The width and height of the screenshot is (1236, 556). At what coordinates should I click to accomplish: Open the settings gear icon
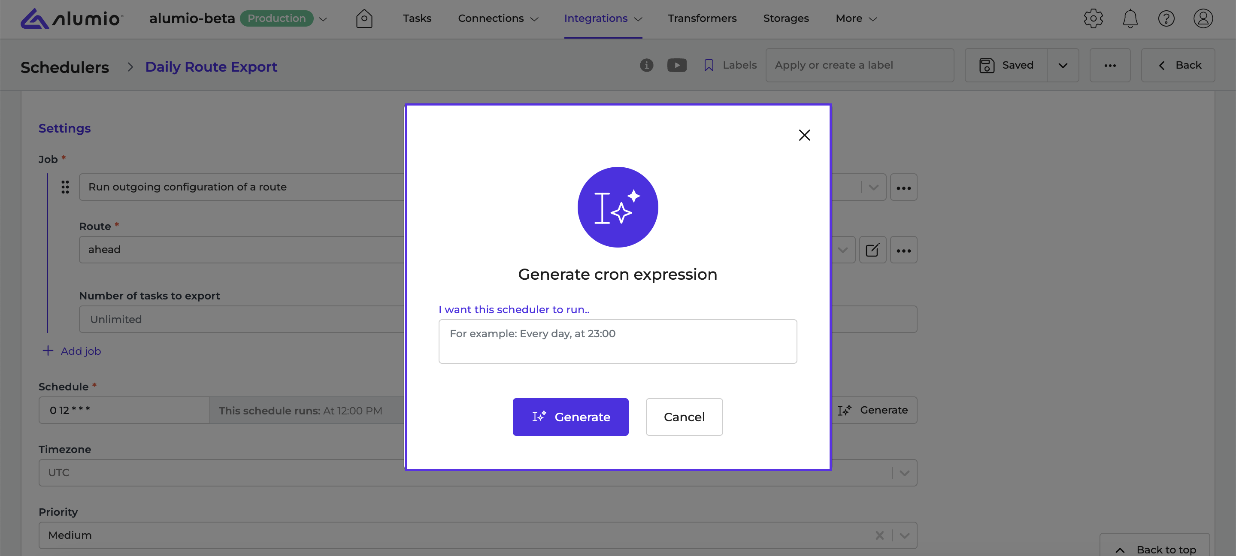[1093, 19]
